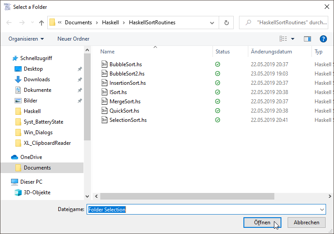The height and width of the screenshot is (234, 334).
Task: Click sync status icon of BubbleSort2.hs
Action: (x=217, y=74)
